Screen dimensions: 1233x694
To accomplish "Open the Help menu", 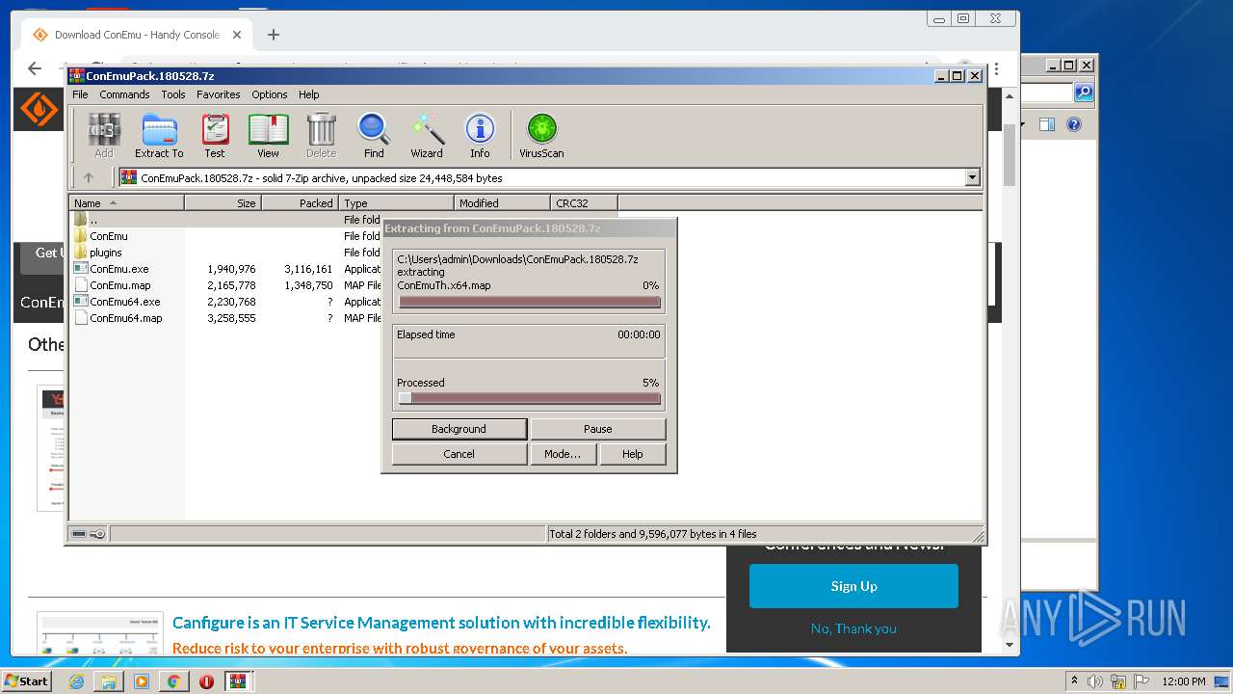I will coord(308,94).
